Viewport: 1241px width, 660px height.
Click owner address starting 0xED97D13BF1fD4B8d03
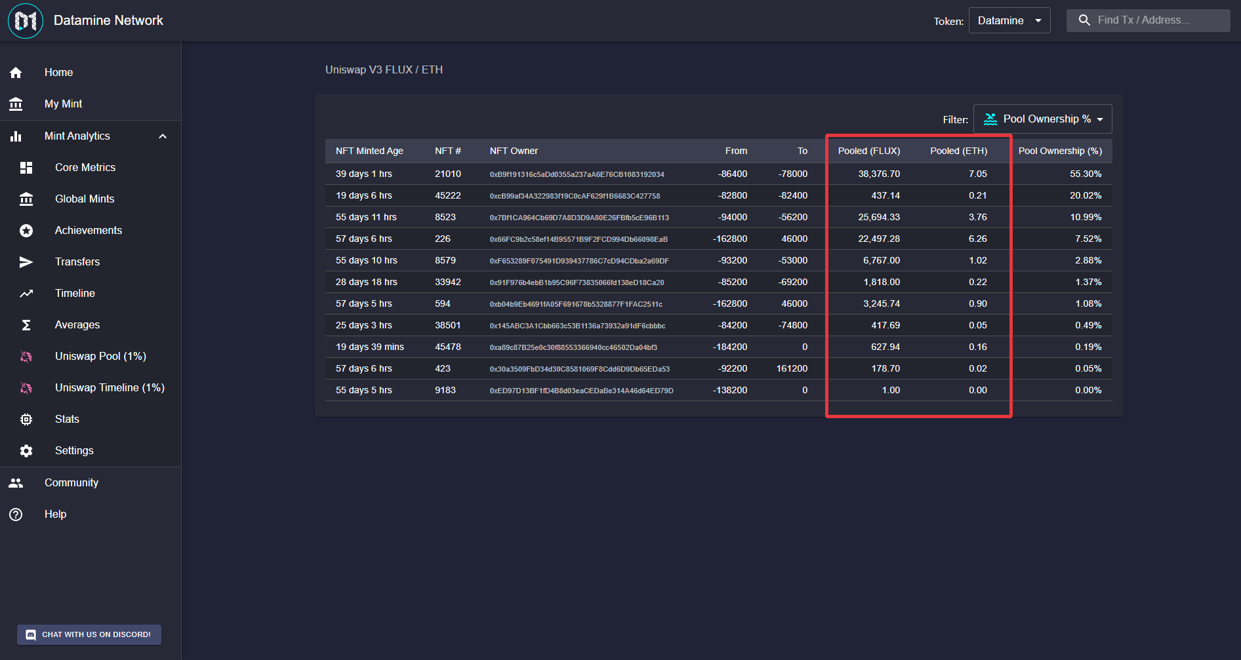[x=582, y=391]
